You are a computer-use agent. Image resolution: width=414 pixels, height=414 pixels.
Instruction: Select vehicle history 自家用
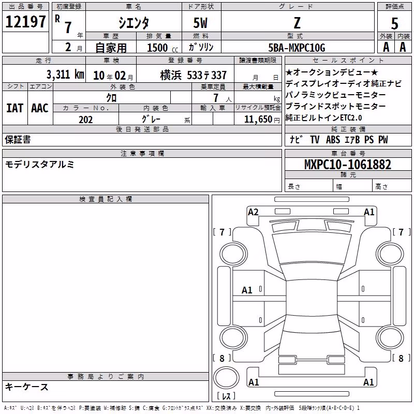tap(111, 48)
